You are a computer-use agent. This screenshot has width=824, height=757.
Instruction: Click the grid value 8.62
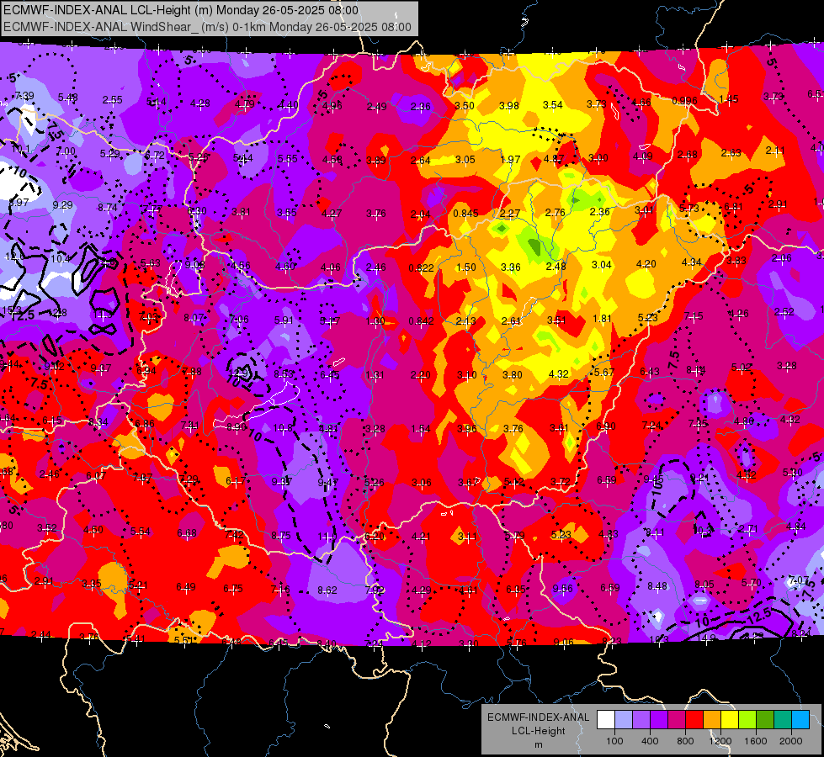point(327,590)
